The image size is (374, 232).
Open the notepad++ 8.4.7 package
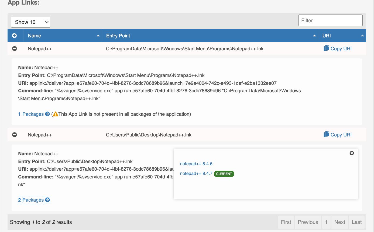coord(196,174)
